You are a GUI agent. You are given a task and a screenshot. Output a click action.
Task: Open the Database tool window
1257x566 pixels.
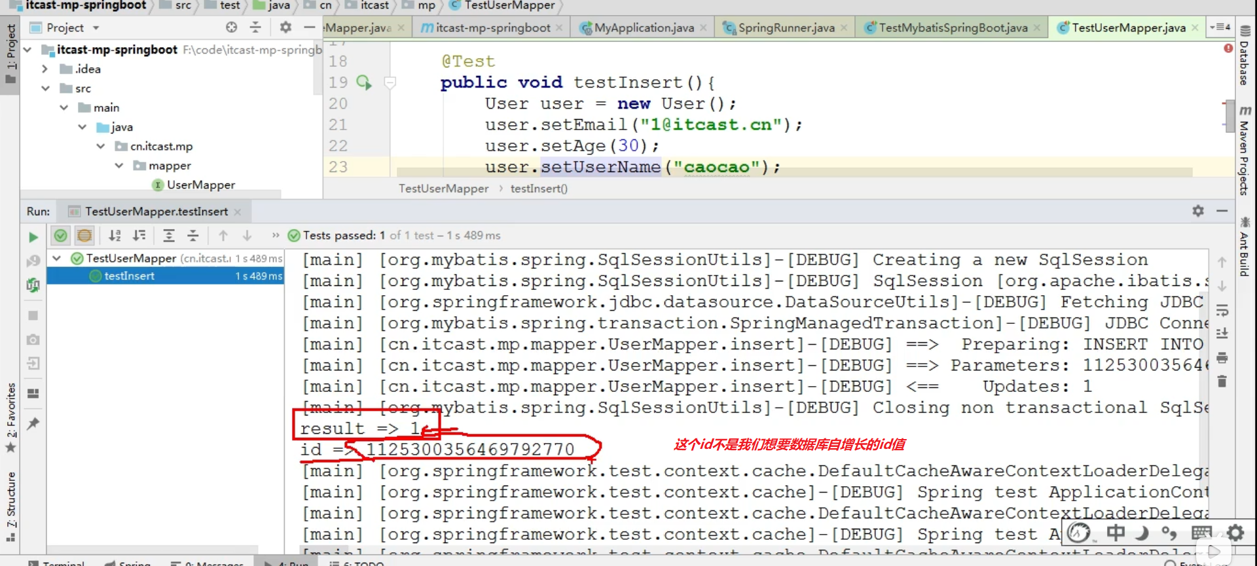tap(1245, 56)
